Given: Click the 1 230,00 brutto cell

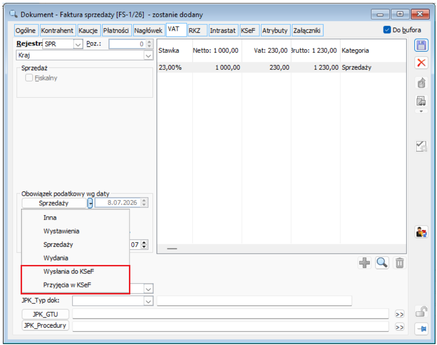Looking at the screenshot, I should 316,67.
